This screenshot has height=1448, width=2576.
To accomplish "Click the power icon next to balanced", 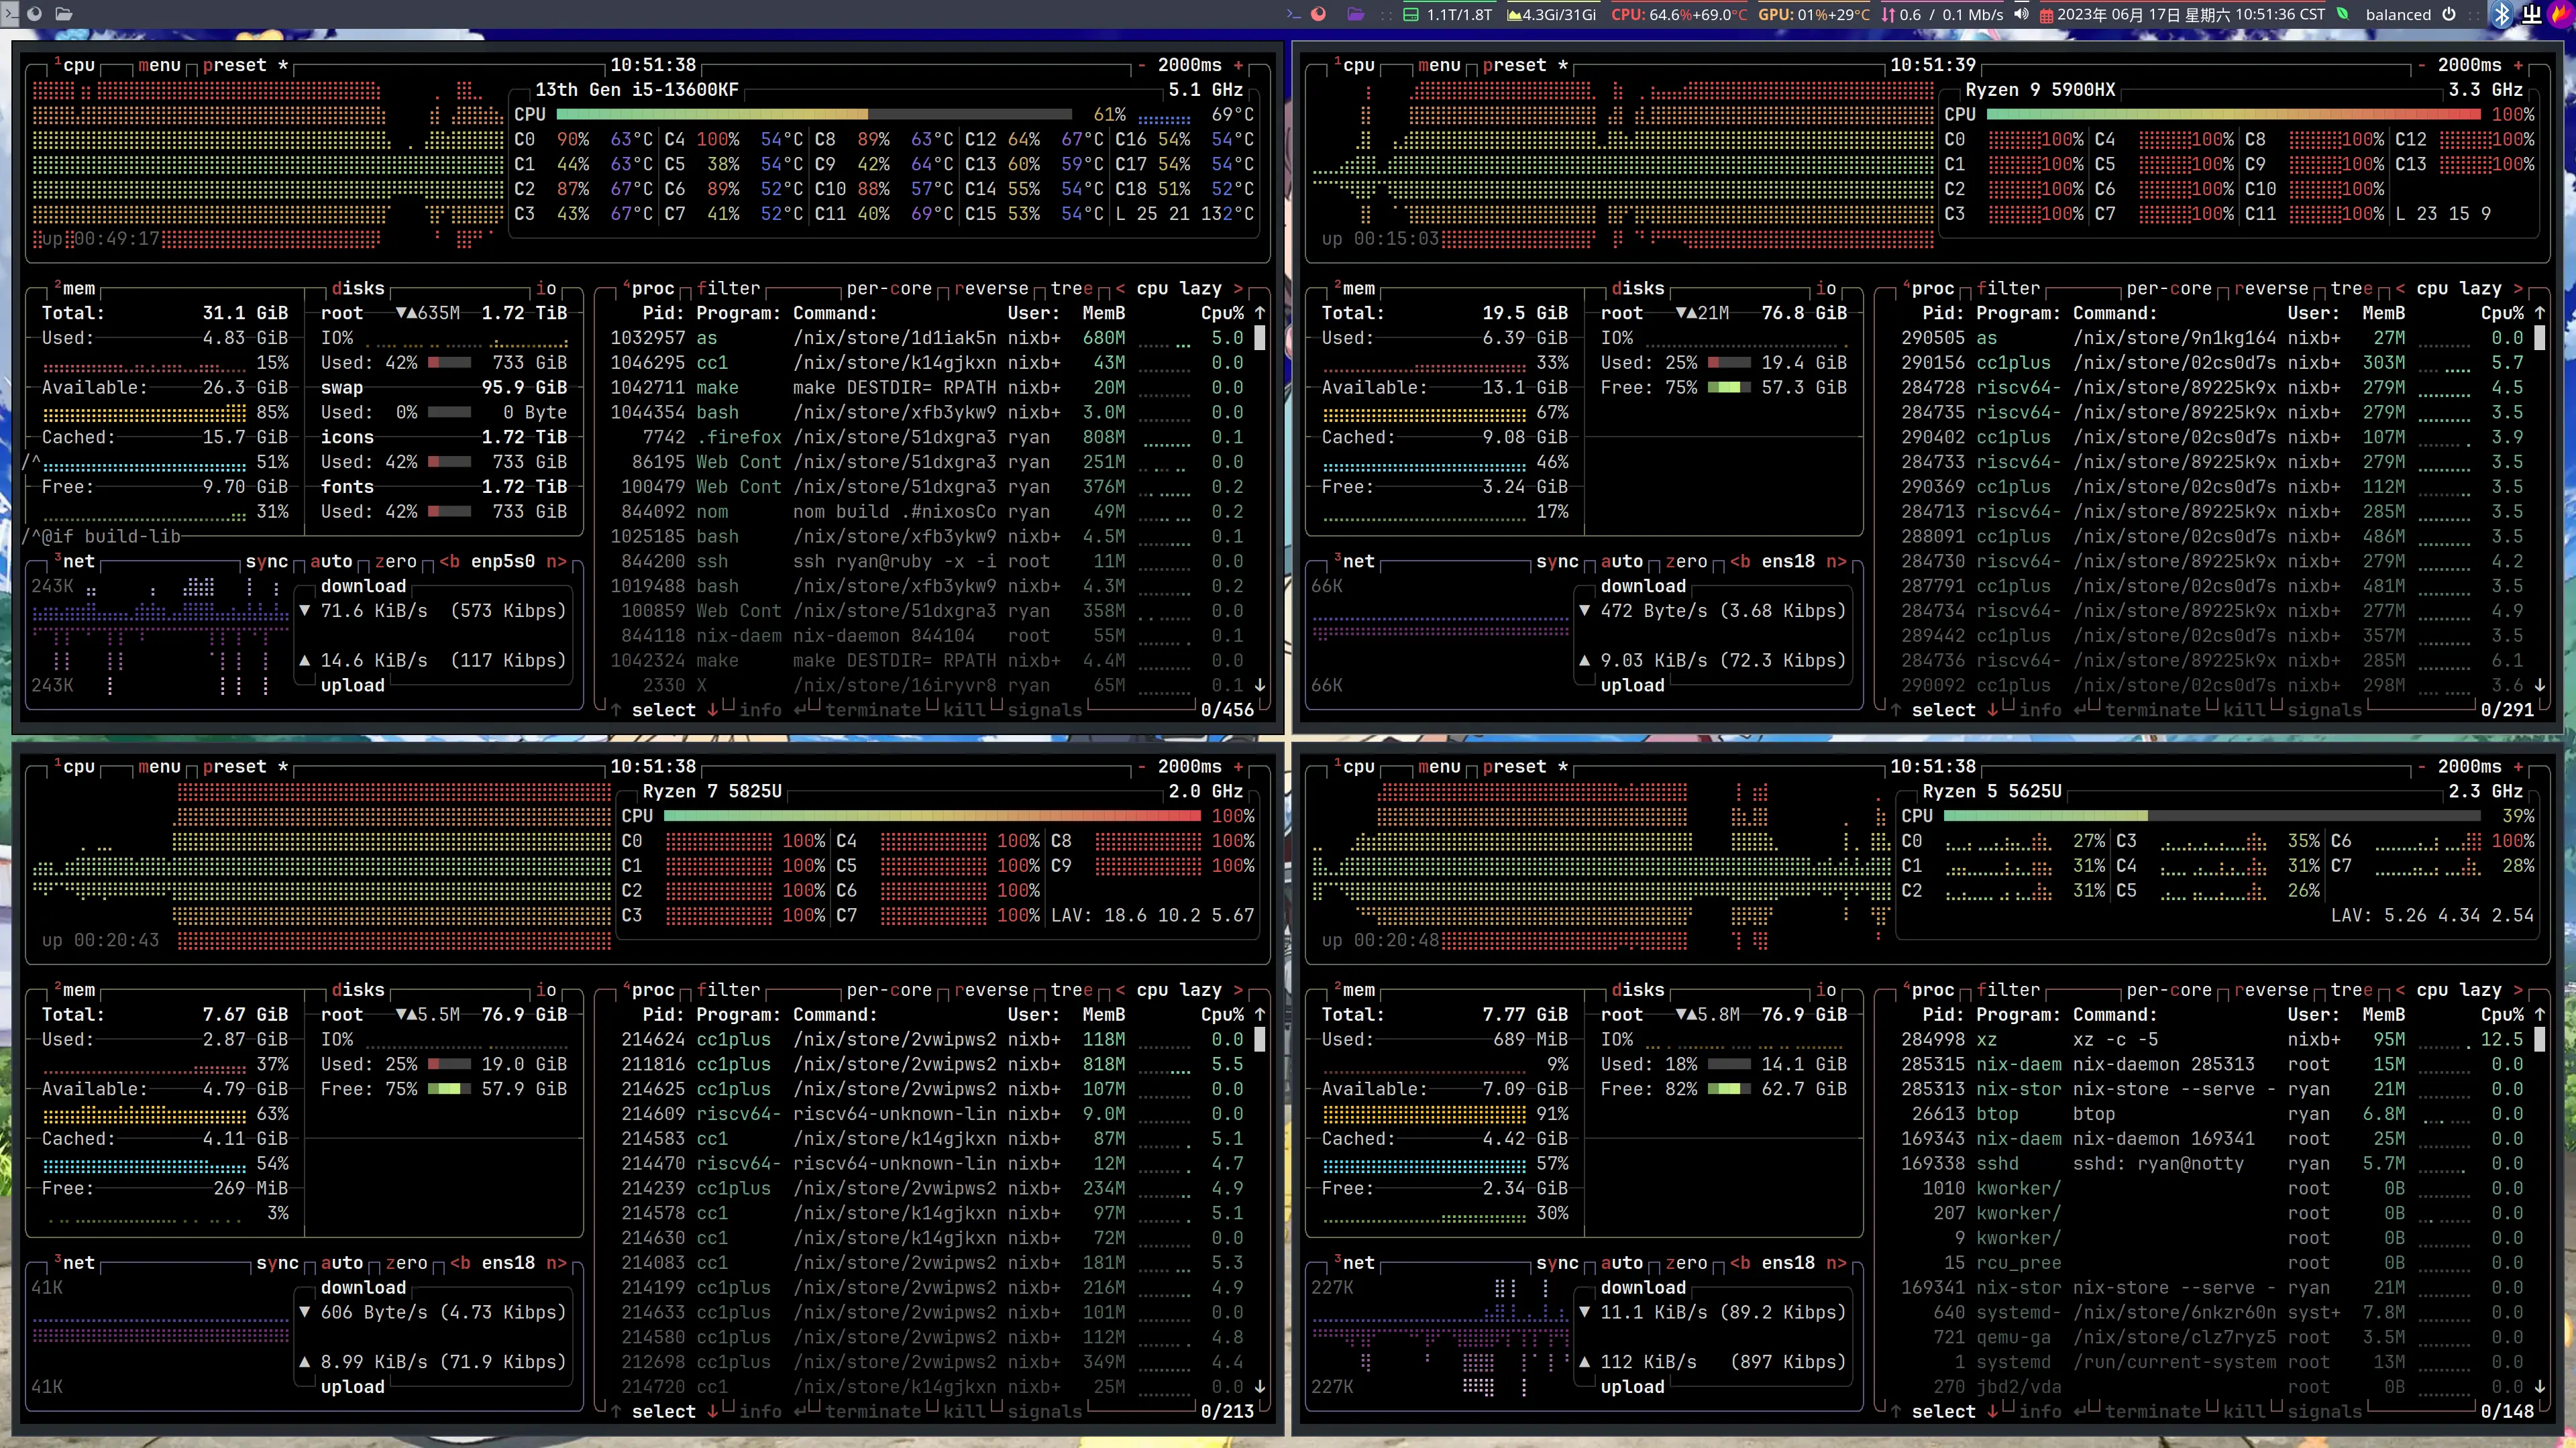I will [x=2449, y=14].
